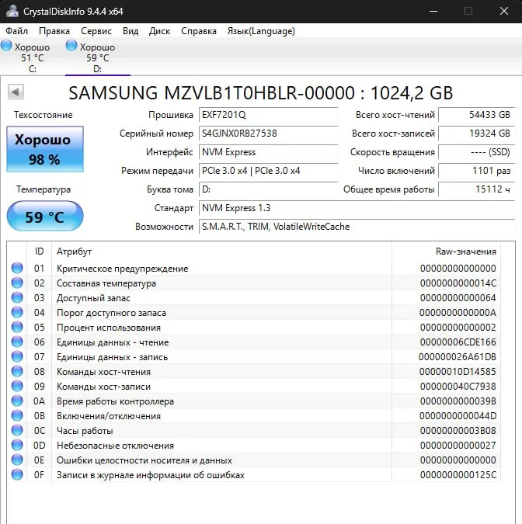Click total host reads value 54433 GB

[476, 115]
